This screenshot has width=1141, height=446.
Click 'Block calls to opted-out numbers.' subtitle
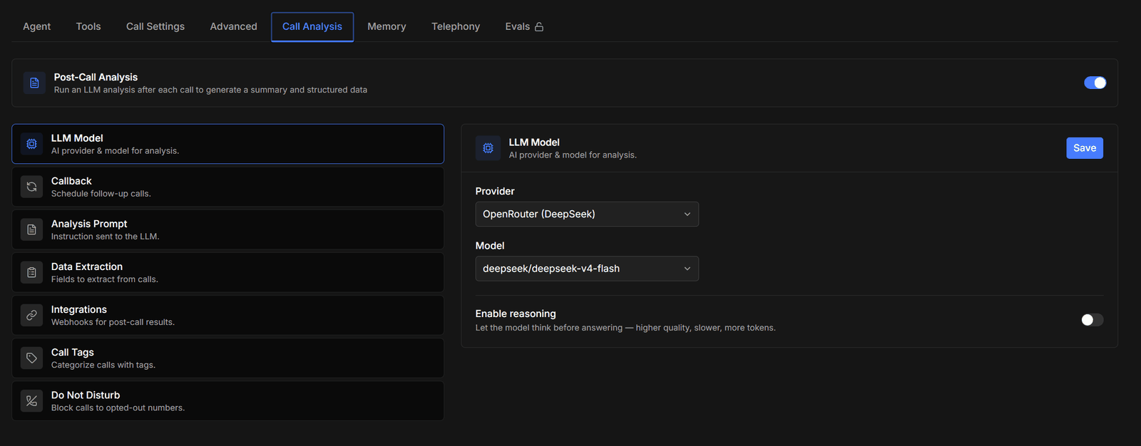click(x=118, y=408)
